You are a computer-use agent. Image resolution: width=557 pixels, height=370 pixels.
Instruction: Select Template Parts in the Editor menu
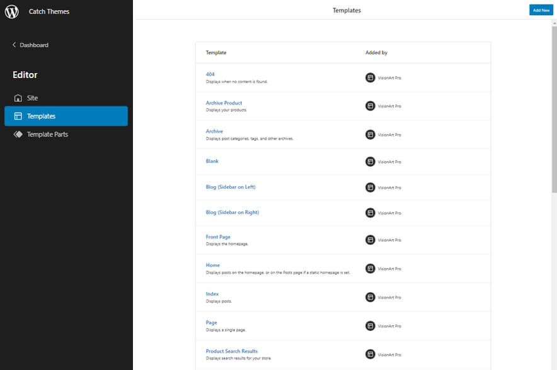[x=47, y=134]
